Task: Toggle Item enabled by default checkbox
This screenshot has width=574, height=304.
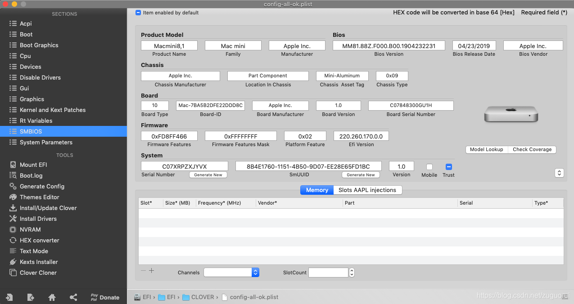Action: coord(138,13)
